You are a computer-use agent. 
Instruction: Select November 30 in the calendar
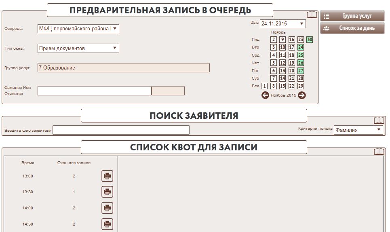[310, 40]
